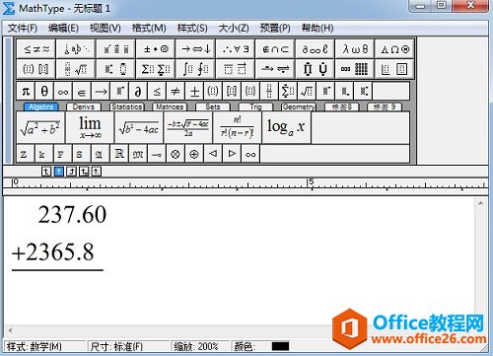Open the fence templates palette

(x=36, y=69)
